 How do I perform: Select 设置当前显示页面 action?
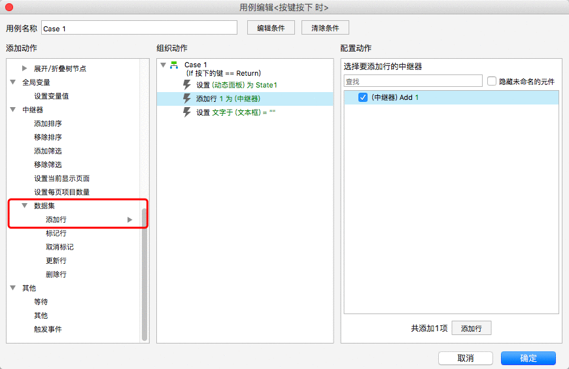click(61, 178)
